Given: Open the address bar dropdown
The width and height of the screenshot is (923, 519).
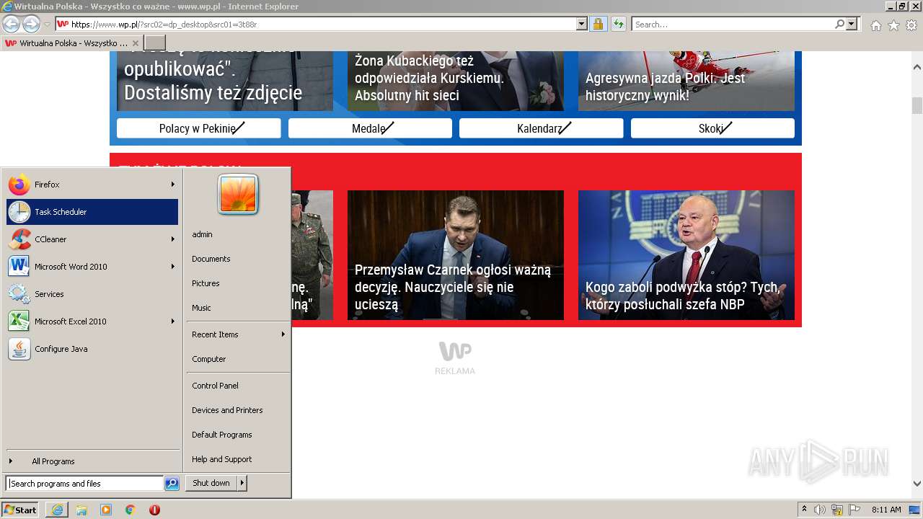Looking at the screenshot, I should click(582, 25).
